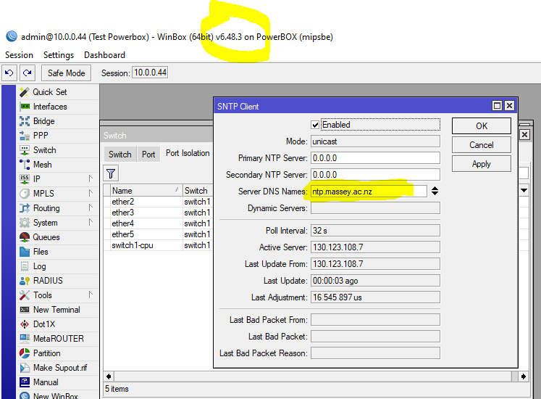Image resolution: width=541 pixels, height=399 pixels.
Task: Open the Mesh icon in the sidebar
Action: click(25, 165)
